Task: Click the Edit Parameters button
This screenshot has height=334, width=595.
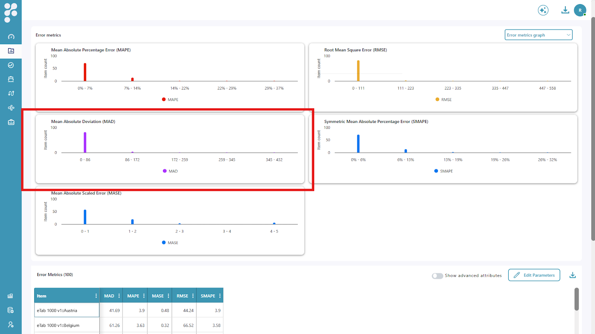Action: click(x=534, y=275)
